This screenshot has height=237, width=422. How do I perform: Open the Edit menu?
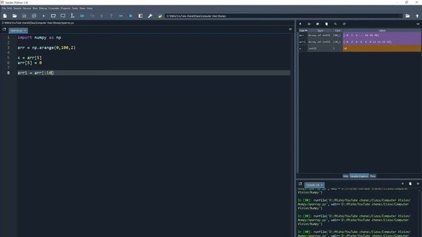coord(10,9)
